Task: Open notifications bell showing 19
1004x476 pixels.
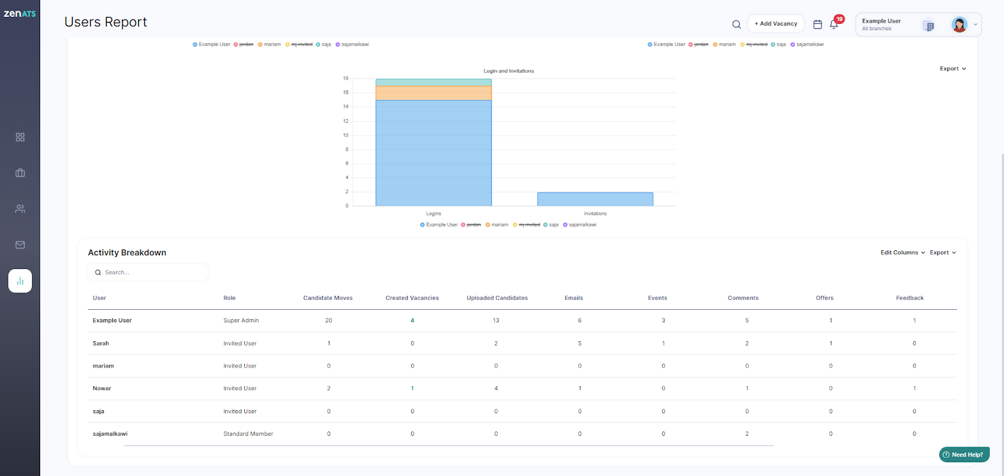Action: click(835, 24)
